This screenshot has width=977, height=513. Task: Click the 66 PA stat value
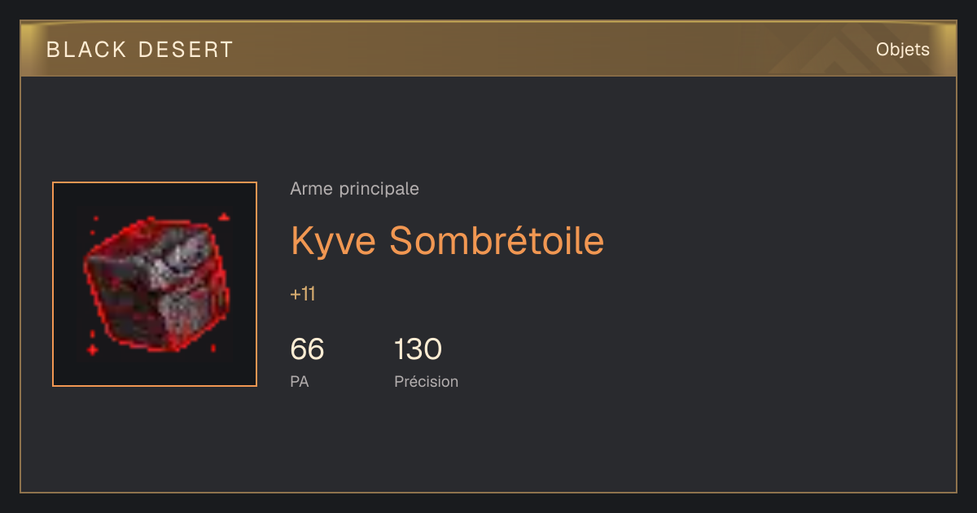307,349
